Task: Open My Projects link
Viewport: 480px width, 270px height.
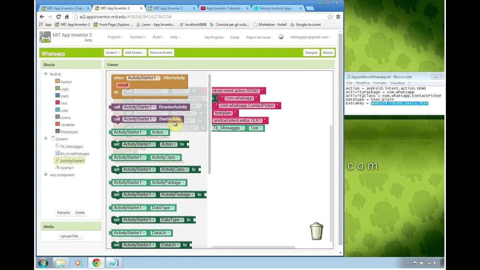Action: 214,37
